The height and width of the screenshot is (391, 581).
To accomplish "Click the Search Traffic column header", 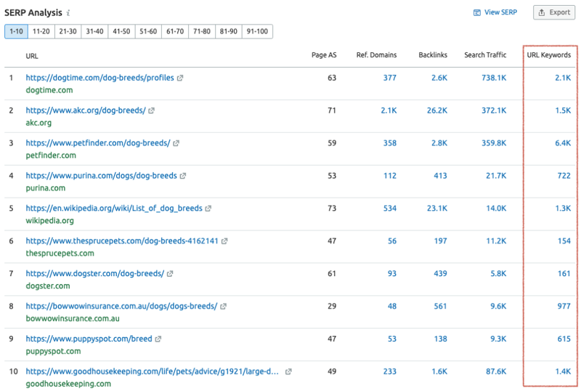I will pyautogui.click(x=485, y=55).
